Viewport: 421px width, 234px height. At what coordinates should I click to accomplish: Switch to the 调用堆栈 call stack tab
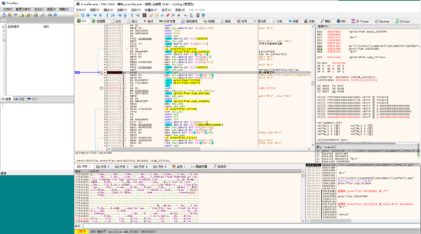tap(189, 21)
